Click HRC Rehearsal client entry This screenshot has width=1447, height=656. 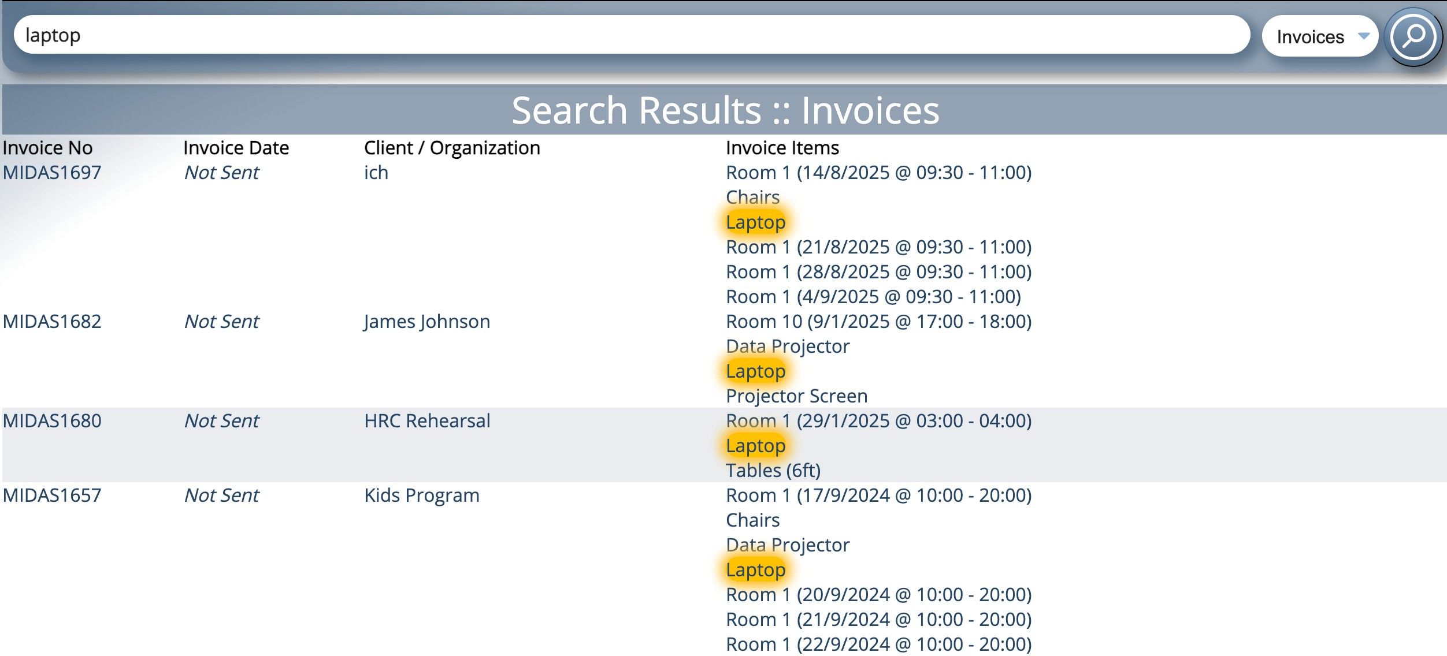point(426,421)
